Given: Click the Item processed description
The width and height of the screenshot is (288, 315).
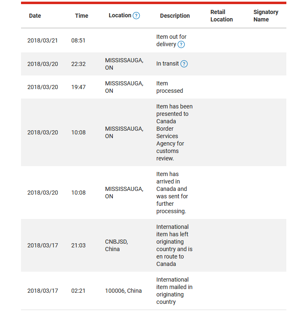Looking at the screenshot, I should click(x=170, y=87).
